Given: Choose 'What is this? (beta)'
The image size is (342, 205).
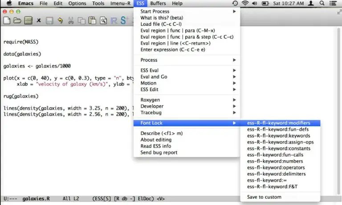Looking at the screenshot, I should pos(187,18).
